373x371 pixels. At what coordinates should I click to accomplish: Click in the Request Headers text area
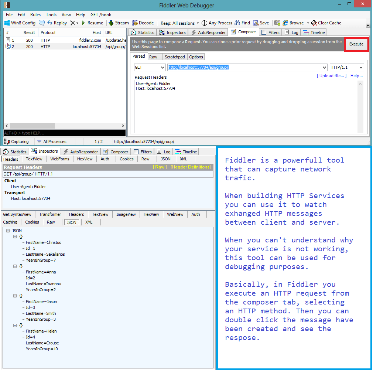246,107
